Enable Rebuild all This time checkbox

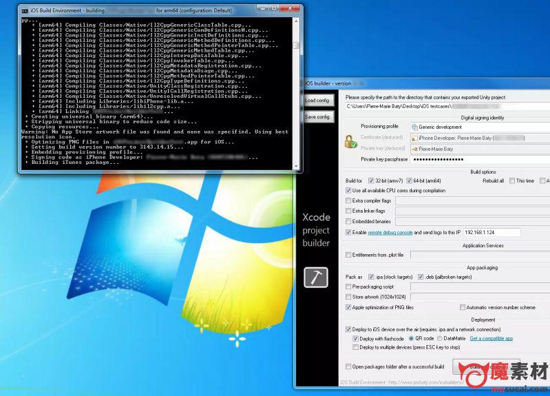(512, 181)
